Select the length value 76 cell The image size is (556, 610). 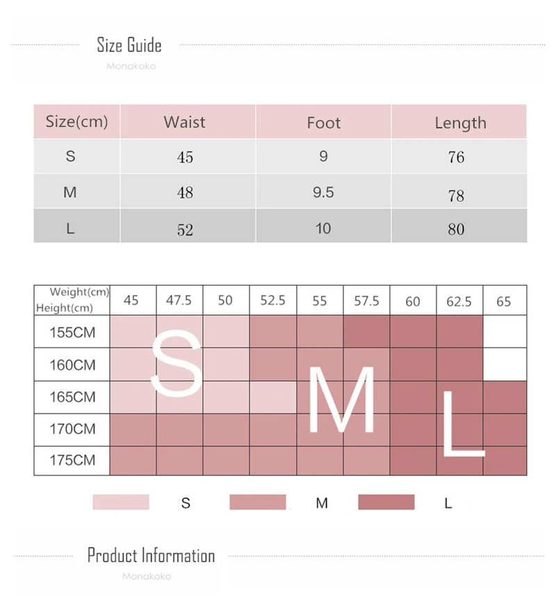click(456, 158)
